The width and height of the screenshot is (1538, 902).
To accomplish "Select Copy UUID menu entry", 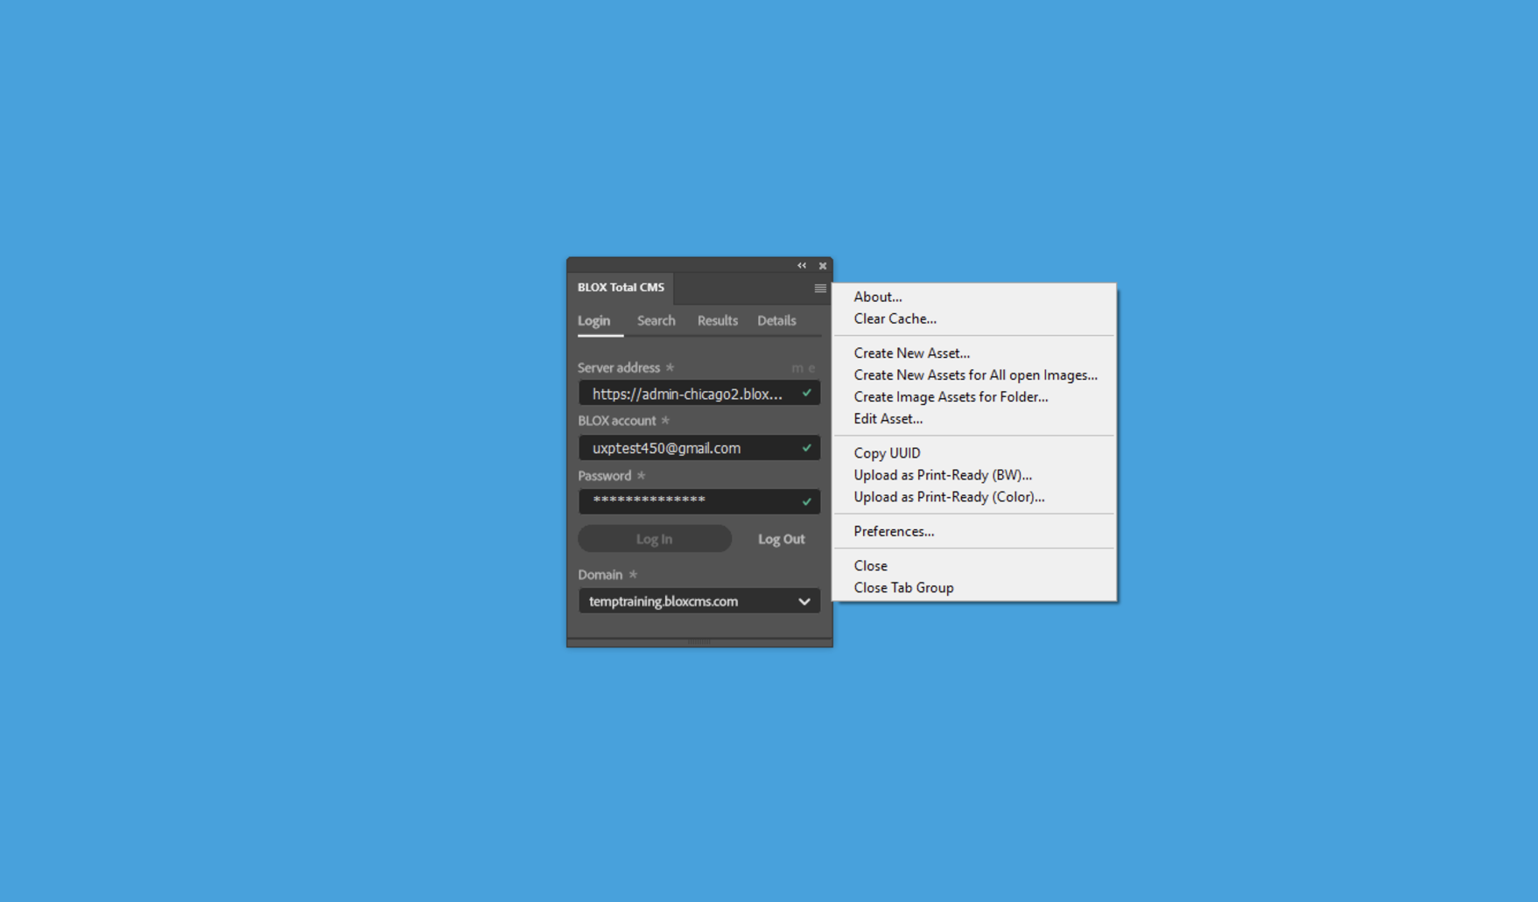I will pyautogui.click(x=887, y=453).
